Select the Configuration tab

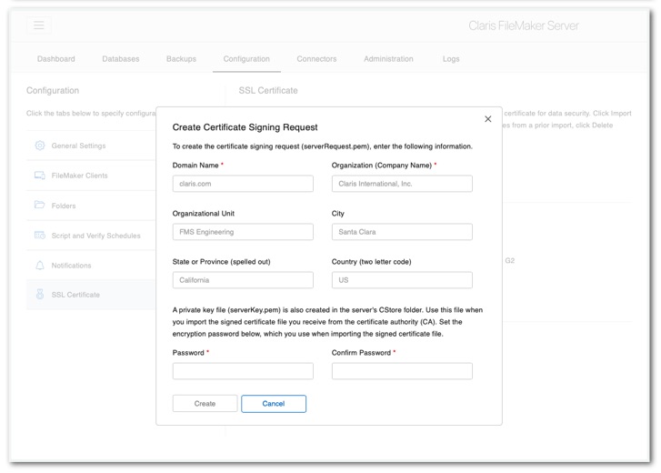pos(246,59)
